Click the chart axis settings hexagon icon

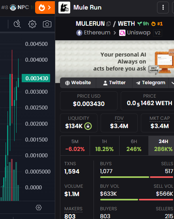click(39, 208)
